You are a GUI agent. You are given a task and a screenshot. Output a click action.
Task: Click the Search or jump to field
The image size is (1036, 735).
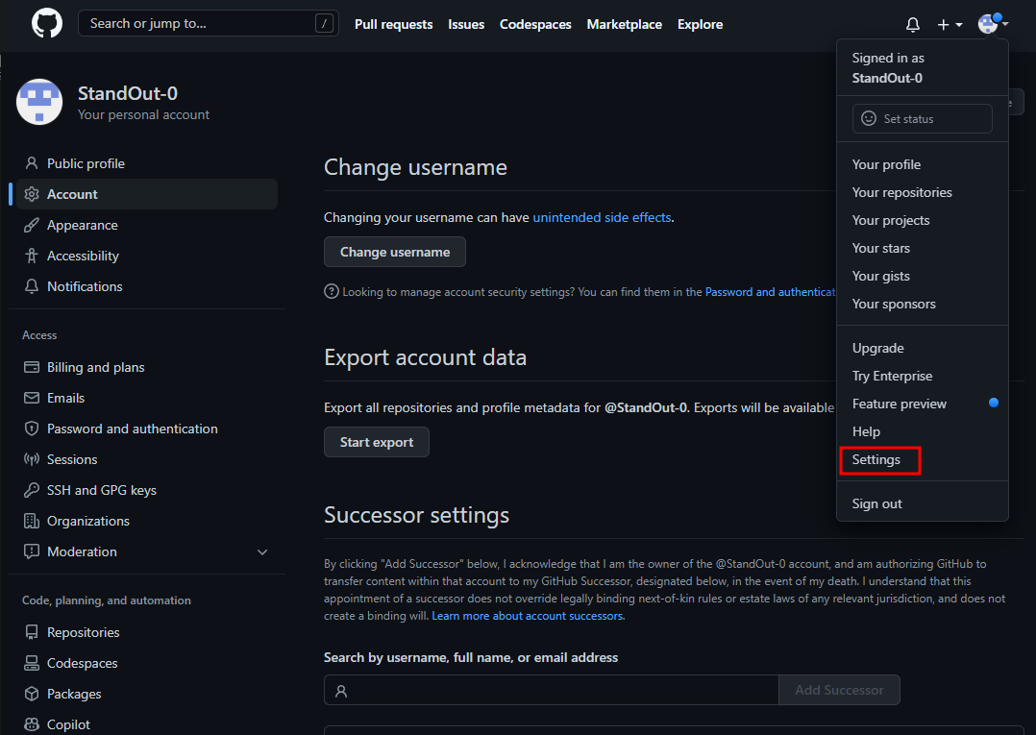pyautogui.click(x=209, y=24)
